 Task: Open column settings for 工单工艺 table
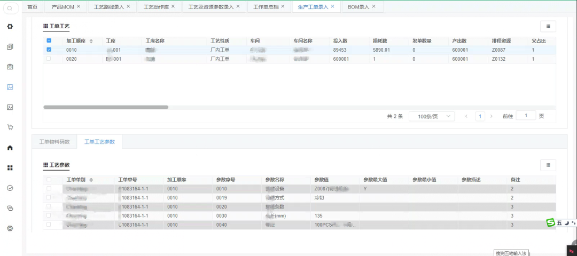(x=548, y=27)
